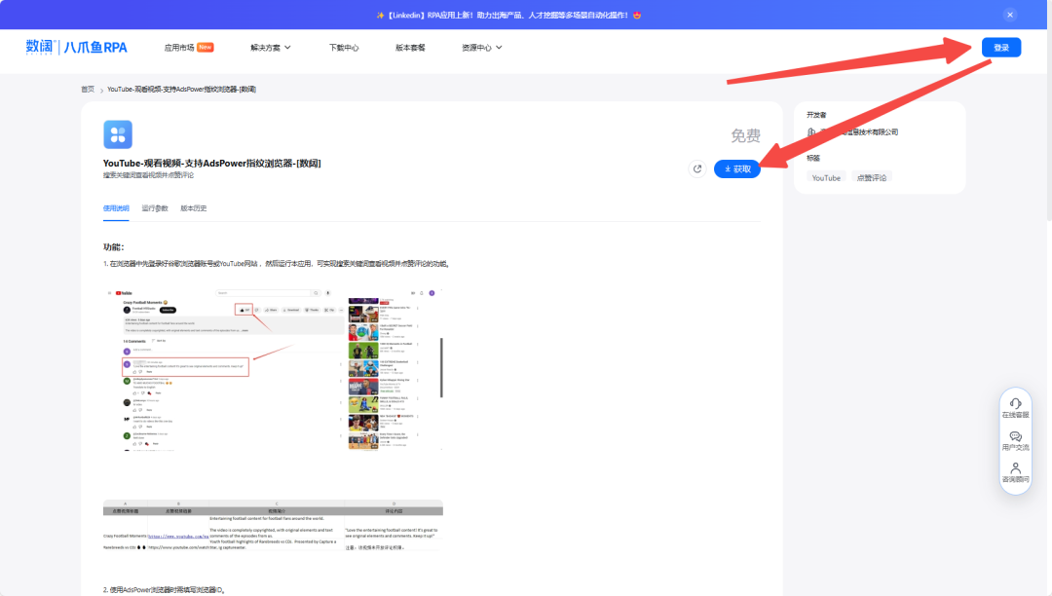Click the 获取 download button
This screenshot has height=596, width=1052.
point(737,168)
